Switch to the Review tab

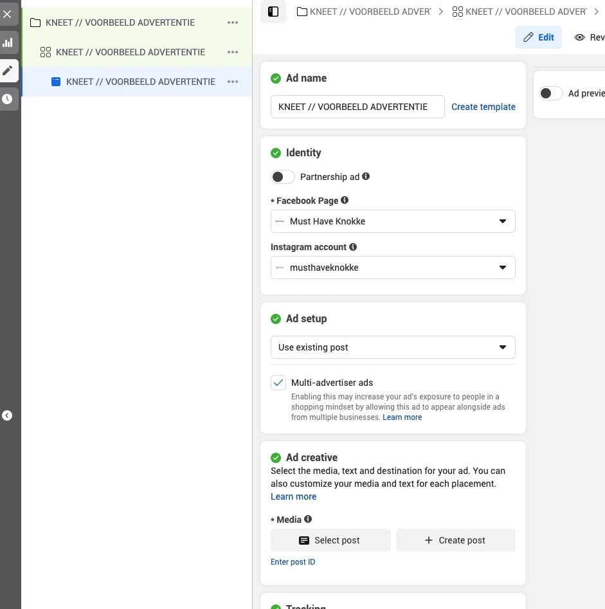(590, 37)
